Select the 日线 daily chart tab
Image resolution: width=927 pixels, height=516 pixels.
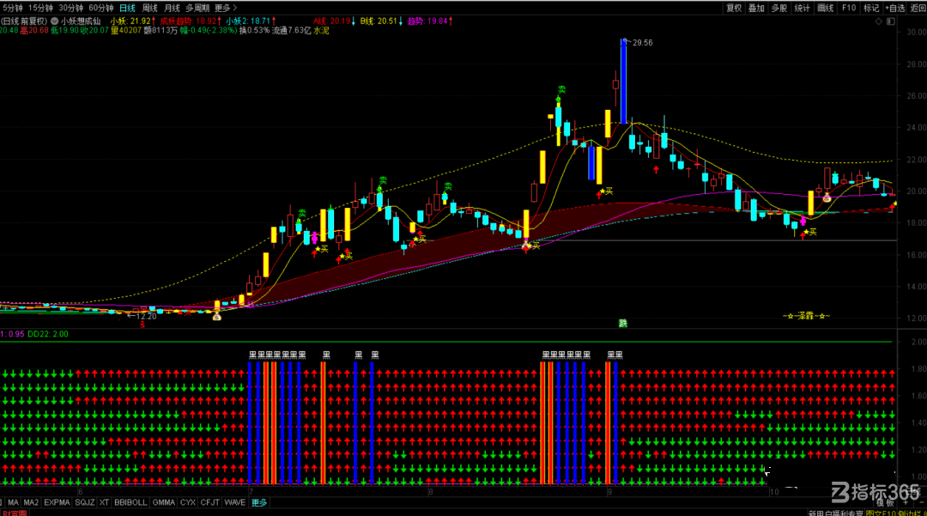pos(127,8)
